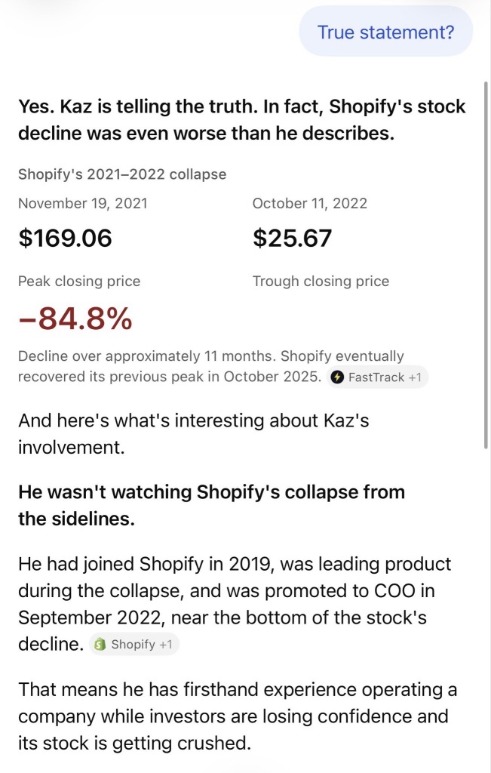The image size is (491, 773).
Task: Click the FastTrack lightning bolt source icon
Action: click(337, 377)
